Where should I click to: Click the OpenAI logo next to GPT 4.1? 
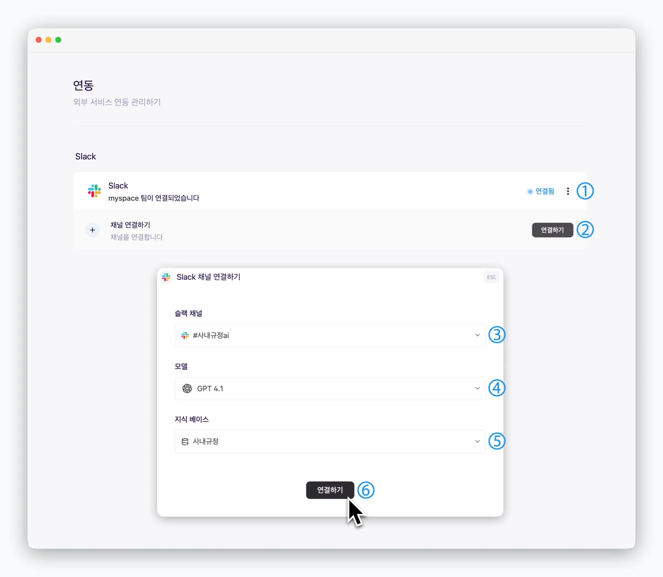click(x=187, y=389)
